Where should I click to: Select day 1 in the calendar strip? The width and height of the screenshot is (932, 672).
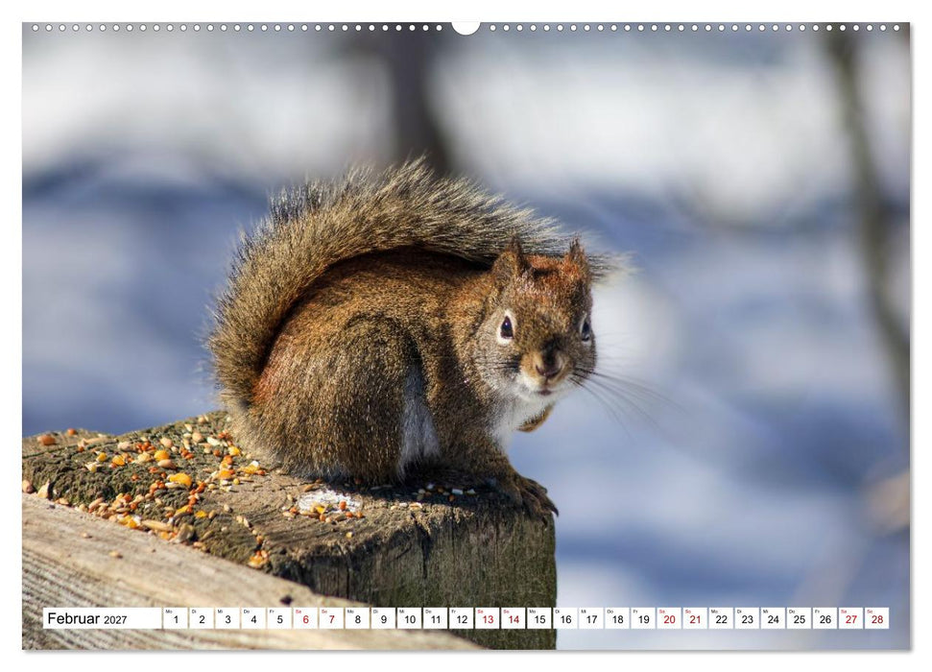pos(176,618)
